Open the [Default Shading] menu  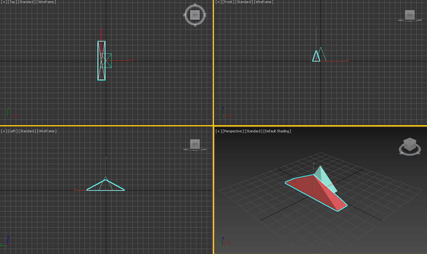tap(277, 131)
